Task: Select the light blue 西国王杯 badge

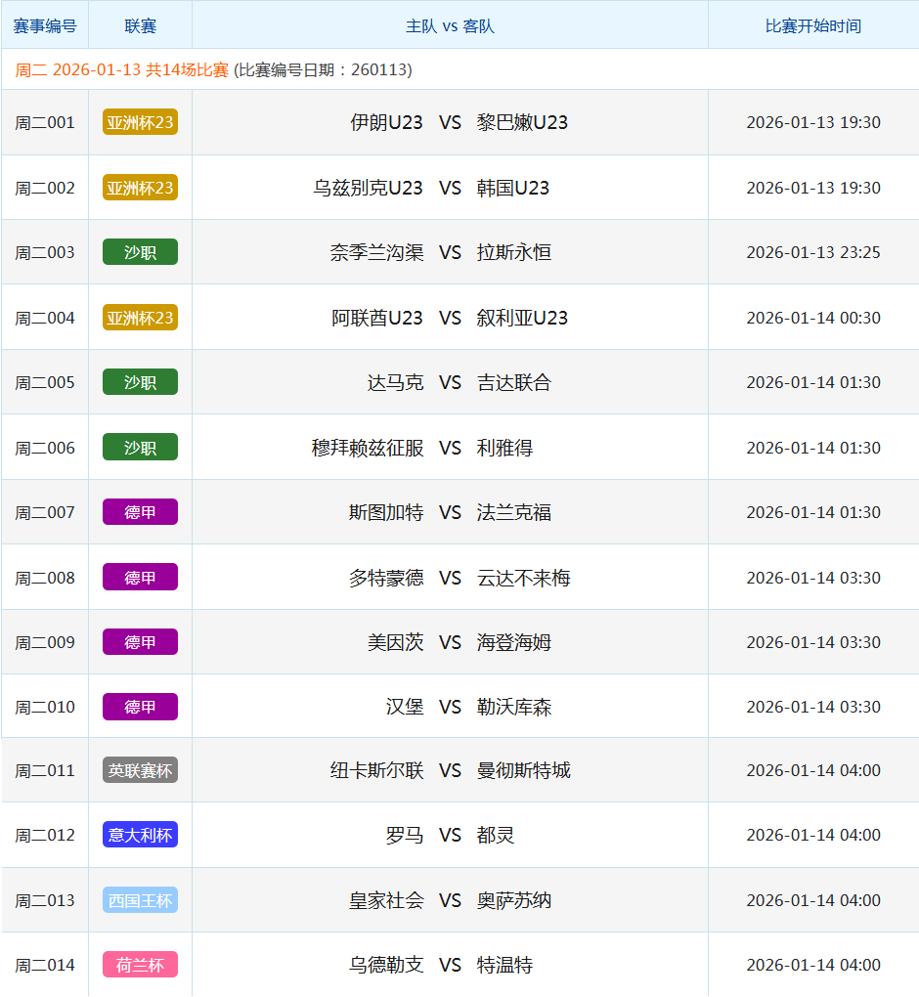Action: 140,900
